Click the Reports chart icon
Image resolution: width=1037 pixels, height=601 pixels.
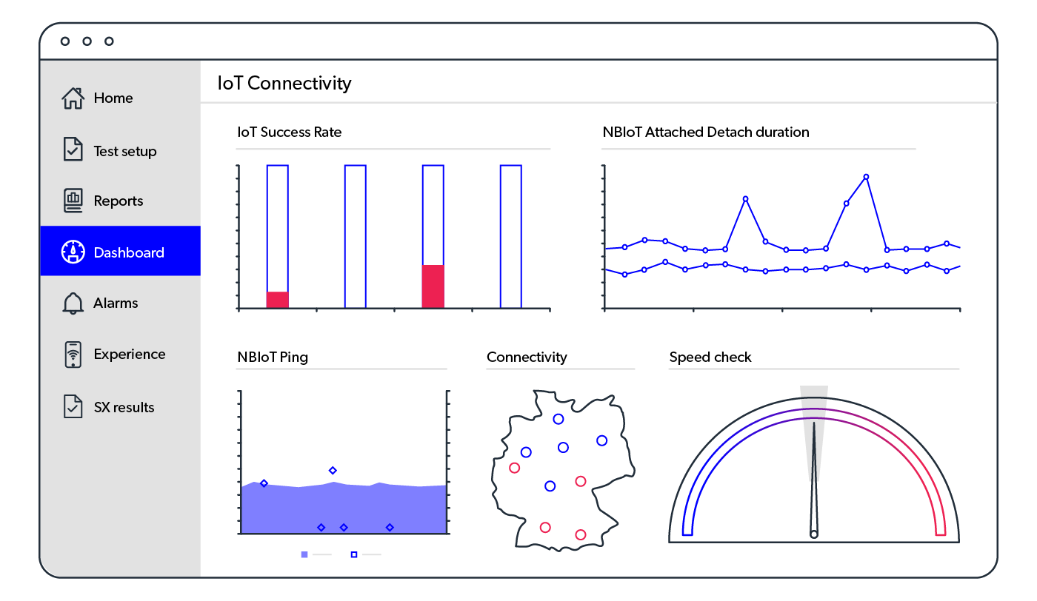coord(73,201)
